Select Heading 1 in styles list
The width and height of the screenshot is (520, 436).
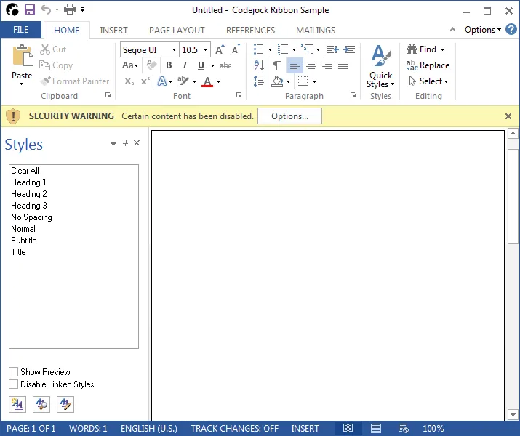tap(73, 182)
